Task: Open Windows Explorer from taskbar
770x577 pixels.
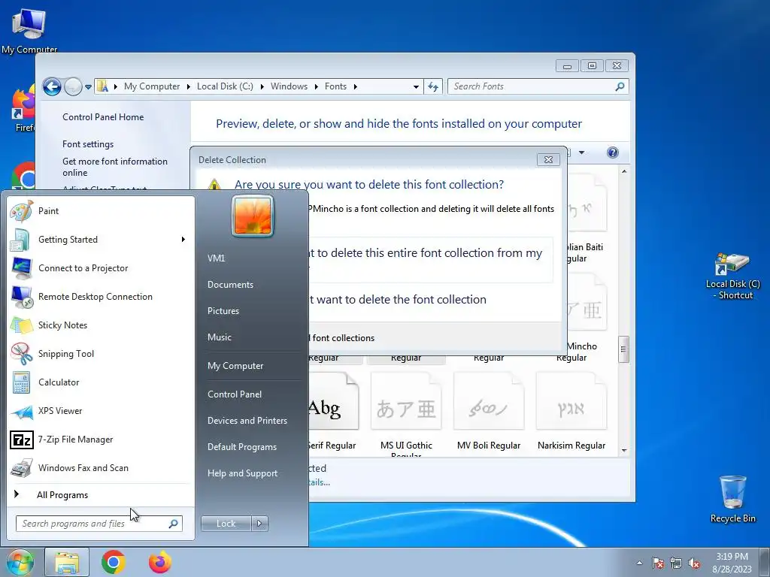Action: (67, 562)
